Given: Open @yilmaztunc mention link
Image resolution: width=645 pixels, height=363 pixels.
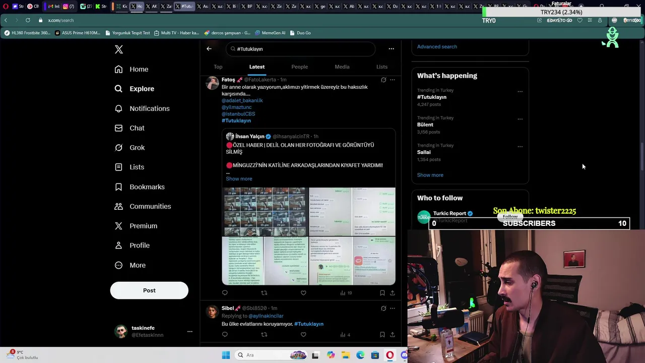Looking at the screenshot, I should coord(237,107).
